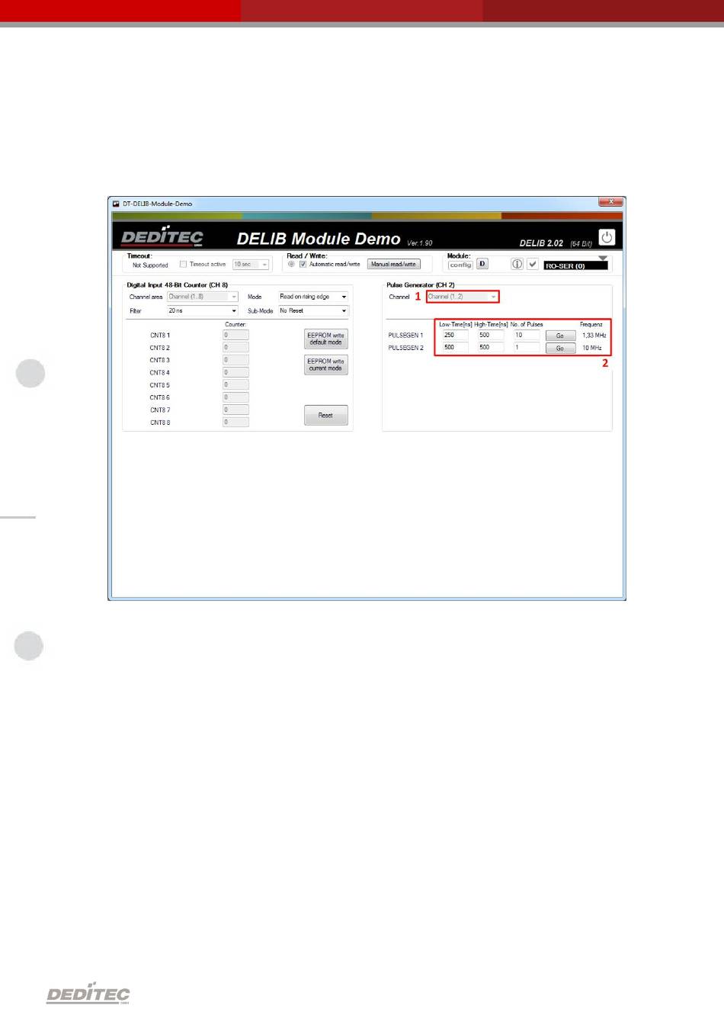Image resolution: width=724 pixels, height=1025 pixels.
Task: Toggle Automatic read/write checkbox
Action: 303,265
